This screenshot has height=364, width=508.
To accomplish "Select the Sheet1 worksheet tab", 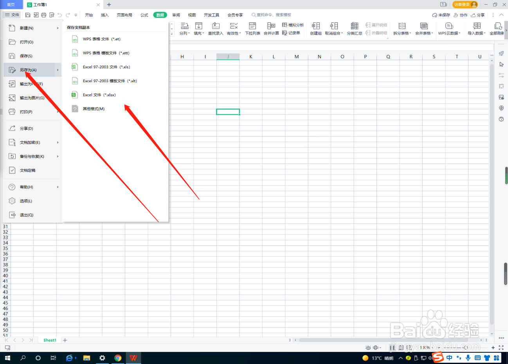I will [x=50, y=340].
